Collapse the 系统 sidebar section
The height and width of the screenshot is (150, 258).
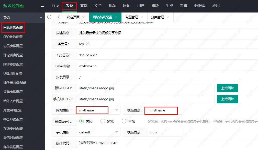(x=41, y=18)
